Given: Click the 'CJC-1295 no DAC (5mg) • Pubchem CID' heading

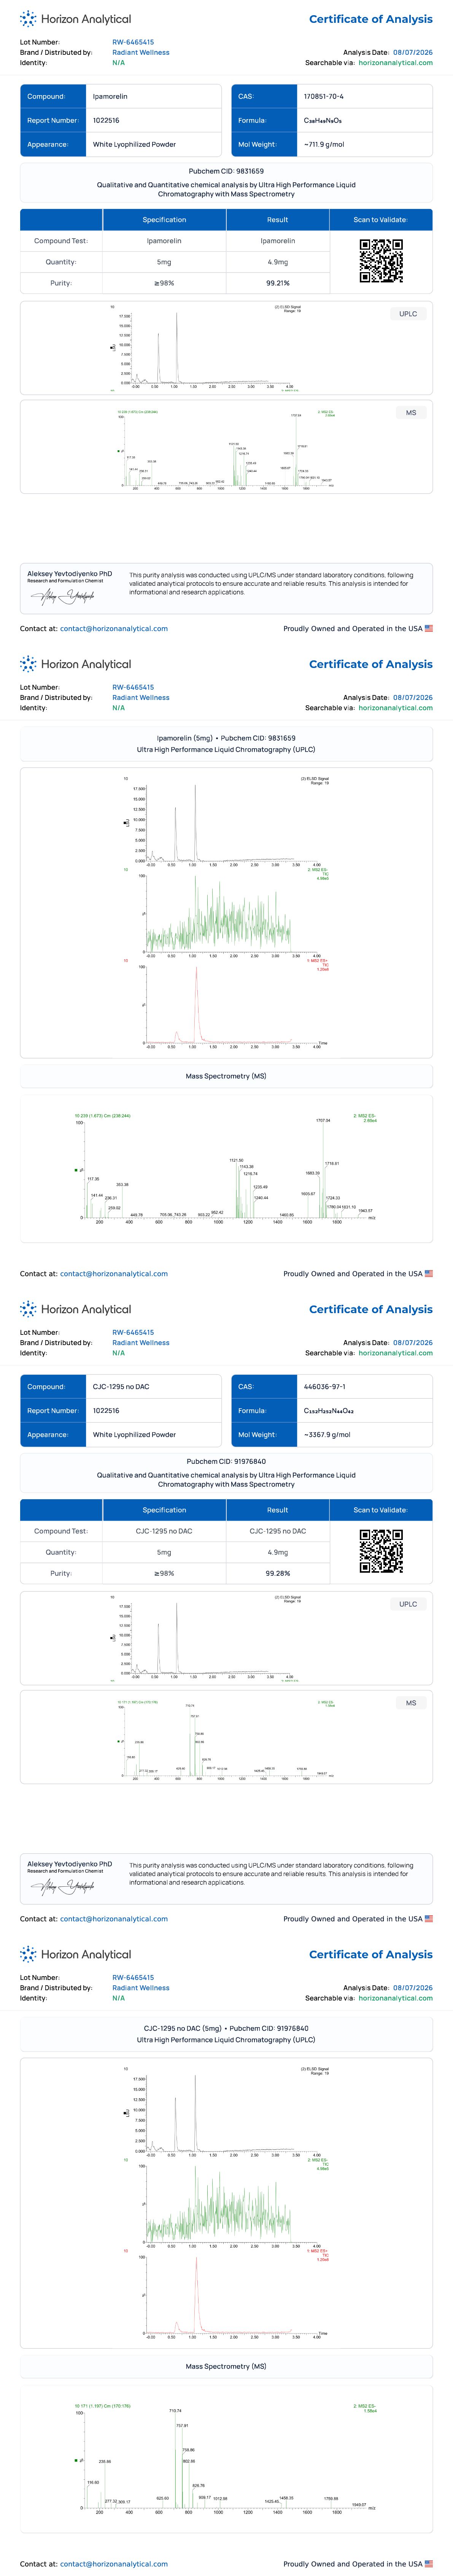Looking at the screenshot, I should click(x=226, y=2028).
